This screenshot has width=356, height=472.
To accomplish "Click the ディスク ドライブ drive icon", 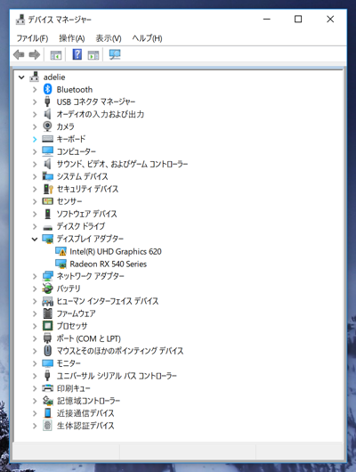I will coord(47,227).
